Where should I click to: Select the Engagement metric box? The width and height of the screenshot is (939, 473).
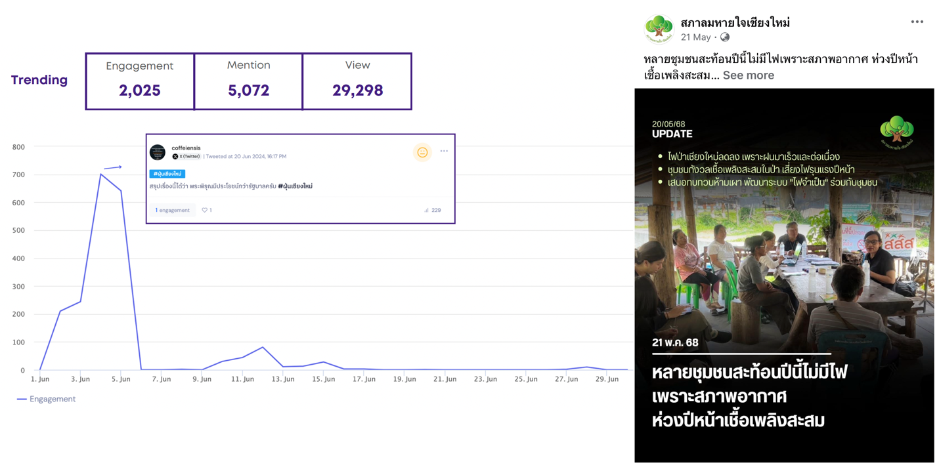[140, 81]
